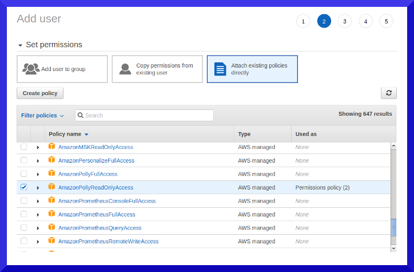Open the AmazonPollyFullAccess policy link
The width and height of the screenshot is (414, 272).
point(87,174)
